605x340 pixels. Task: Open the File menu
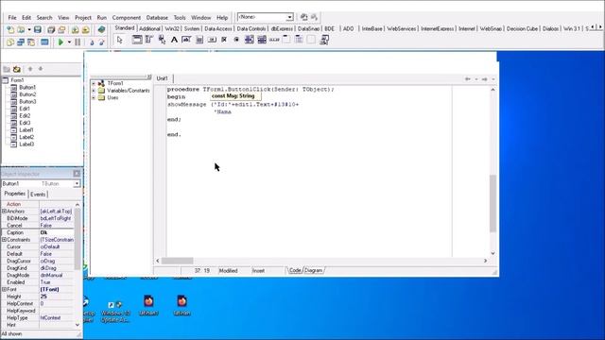[x=12, y=18]
